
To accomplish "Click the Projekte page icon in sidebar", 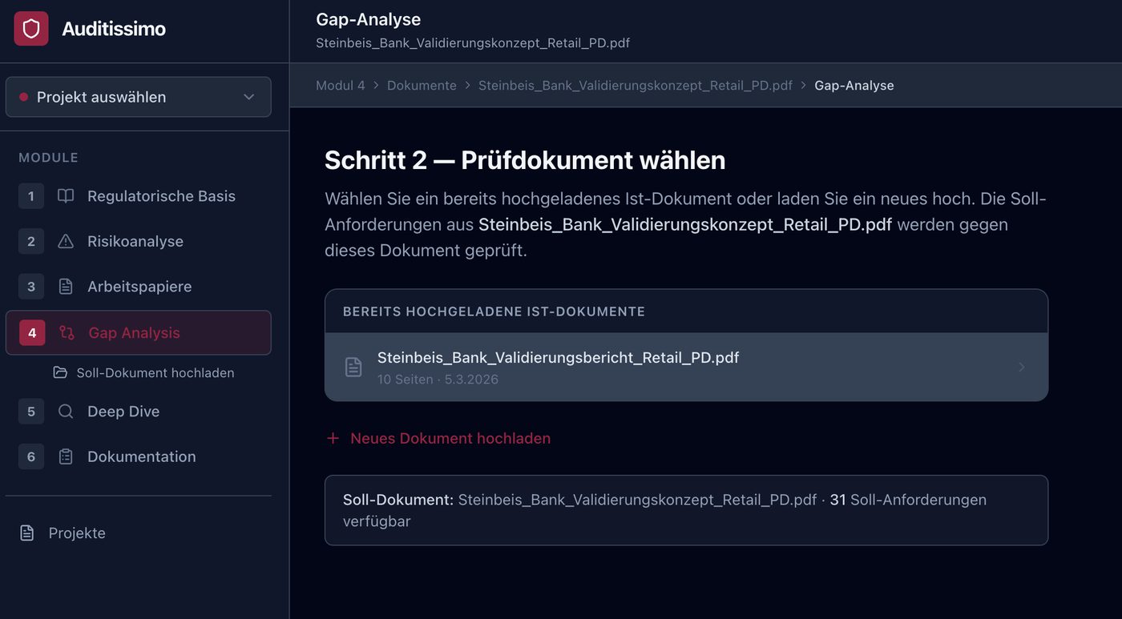I will point(27,533).
